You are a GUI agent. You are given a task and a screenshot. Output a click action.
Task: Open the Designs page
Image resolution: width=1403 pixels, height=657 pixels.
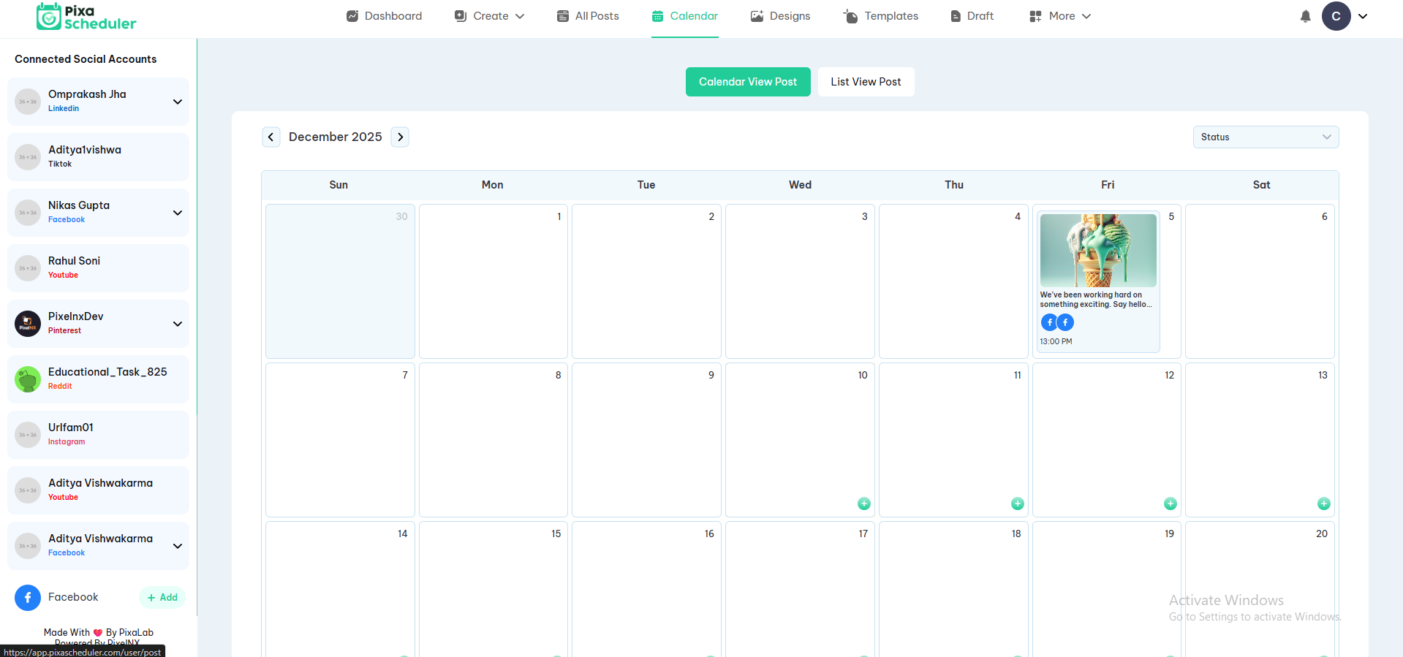(x=780, y=16)
